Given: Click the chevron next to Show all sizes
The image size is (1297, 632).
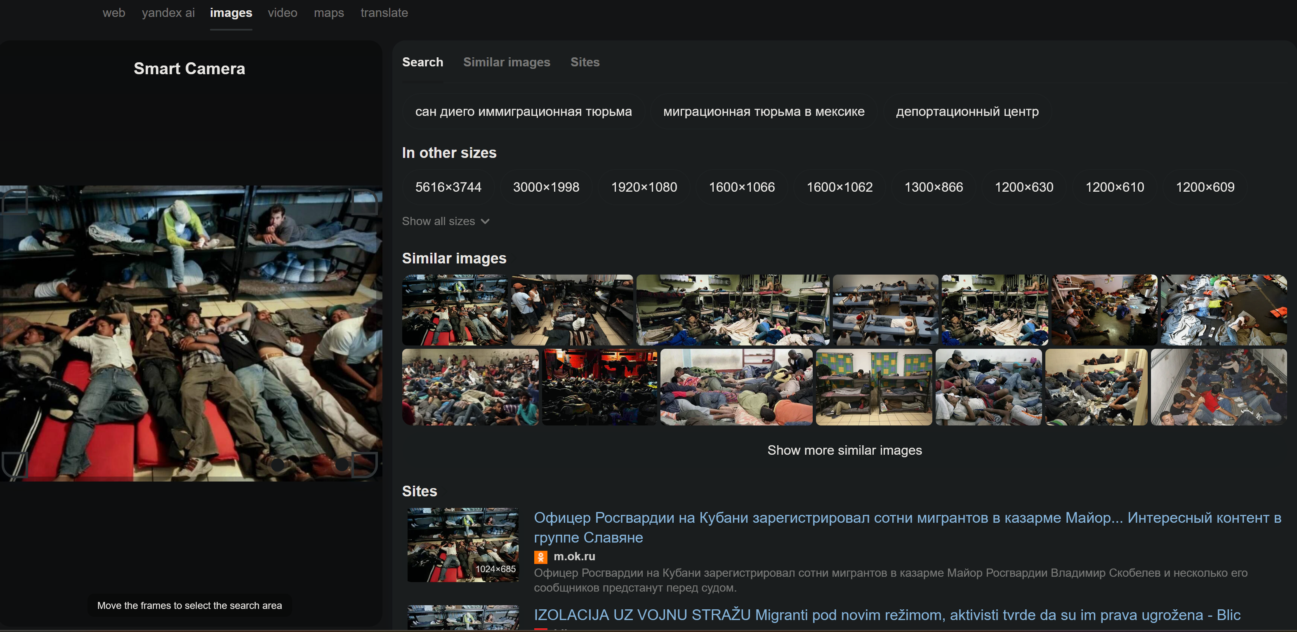Looking at the screenshot, I should click(485, 221).
